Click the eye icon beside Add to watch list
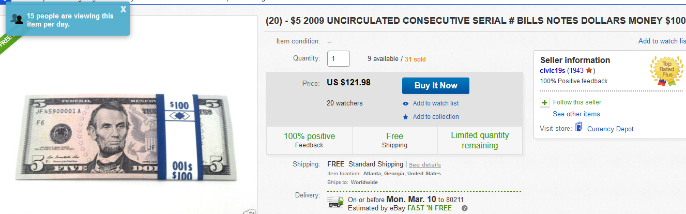The width and height of the screenshot is (686, 214). [405, 103]
